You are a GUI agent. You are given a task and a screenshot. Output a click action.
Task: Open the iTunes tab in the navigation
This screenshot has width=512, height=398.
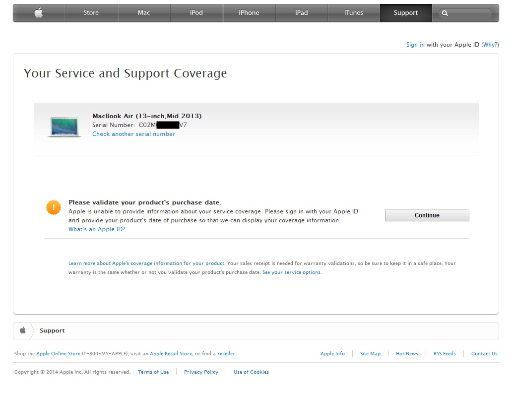pyautogui.click(x=354, y=13)
